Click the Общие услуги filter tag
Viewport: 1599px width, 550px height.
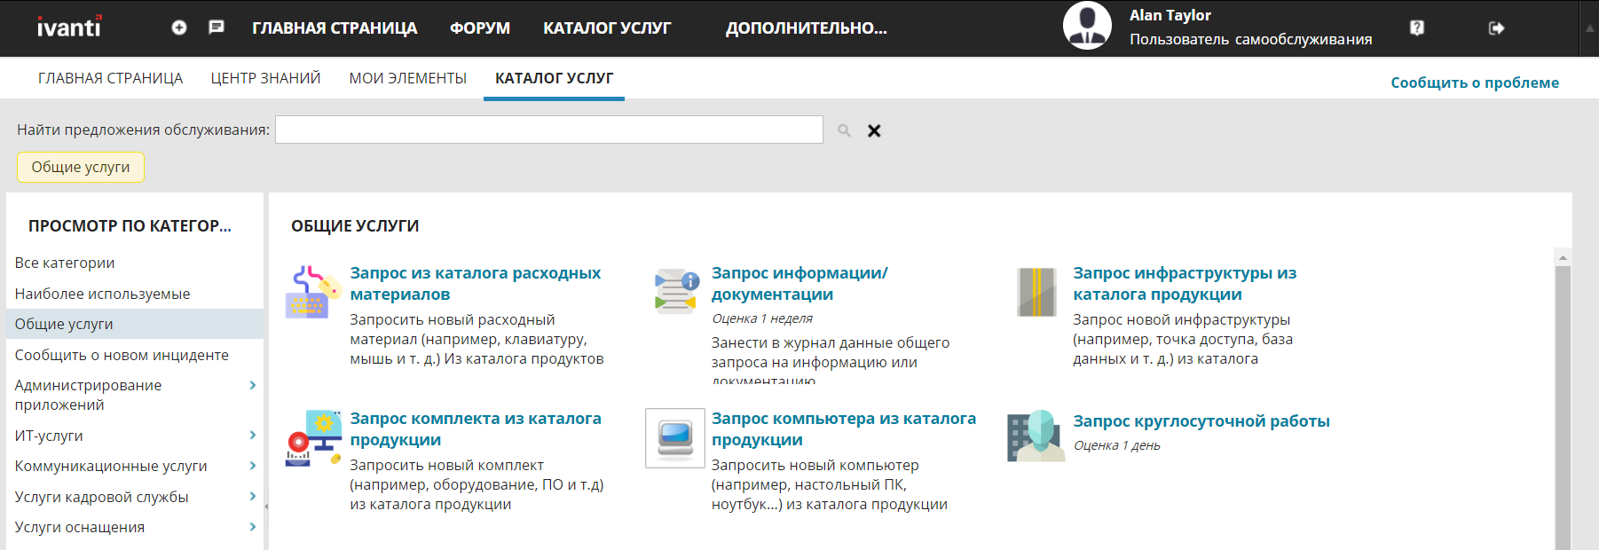(81, 167)
